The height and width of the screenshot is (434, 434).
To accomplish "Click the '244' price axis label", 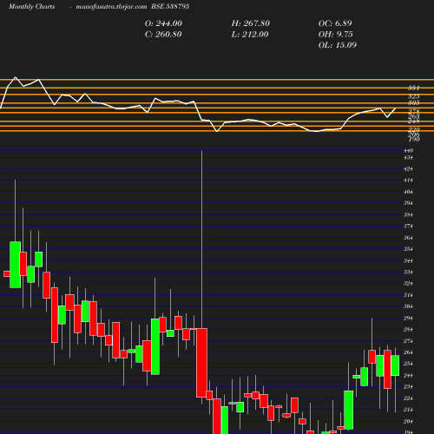I will (408, 376).
